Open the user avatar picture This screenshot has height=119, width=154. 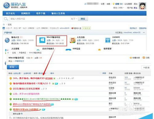(x=142, y=6)
